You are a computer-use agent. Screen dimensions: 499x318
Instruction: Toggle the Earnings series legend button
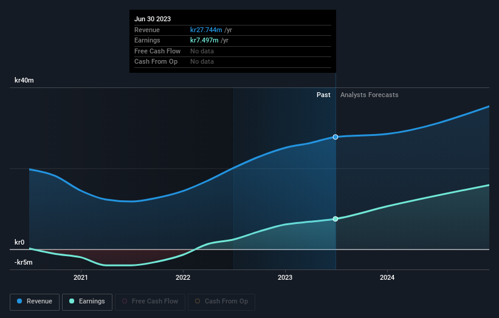[x=87, y=302]
